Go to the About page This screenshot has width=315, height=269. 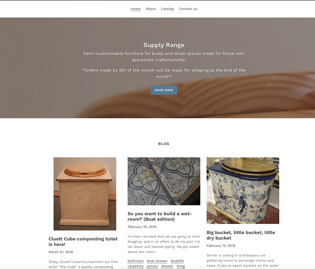[151, 9]
